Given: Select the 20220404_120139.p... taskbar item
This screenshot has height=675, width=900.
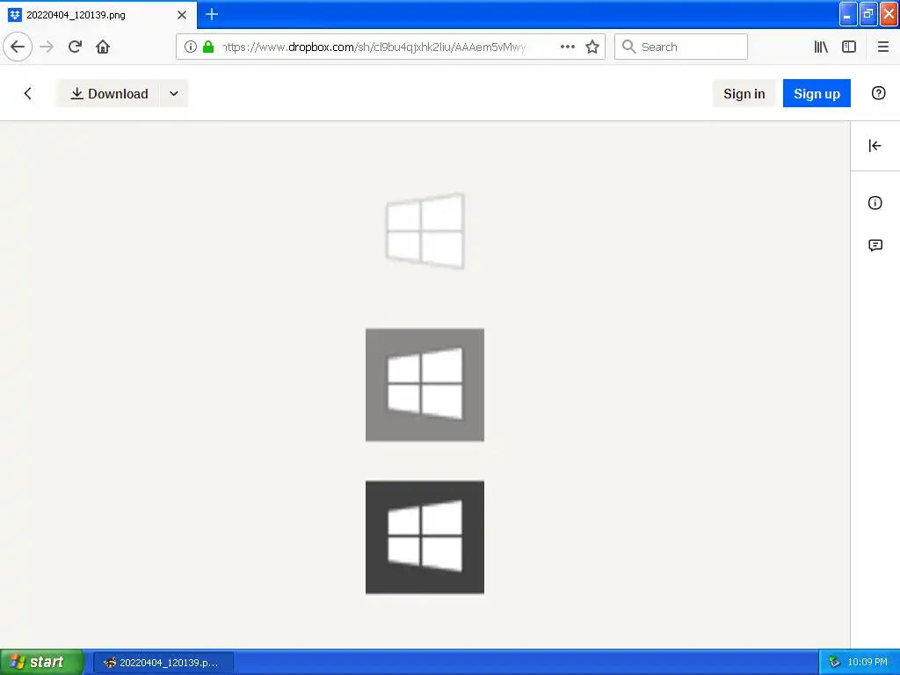Looking at the screenshot, I should click(x=163, y=663).
